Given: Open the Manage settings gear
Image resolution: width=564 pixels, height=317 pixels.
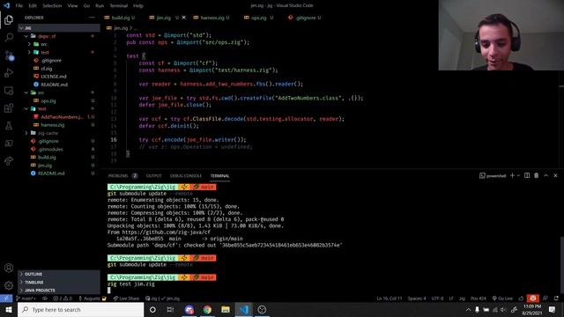Looking at the screenshot, I should pyautogui.click(x=9, y=285).
